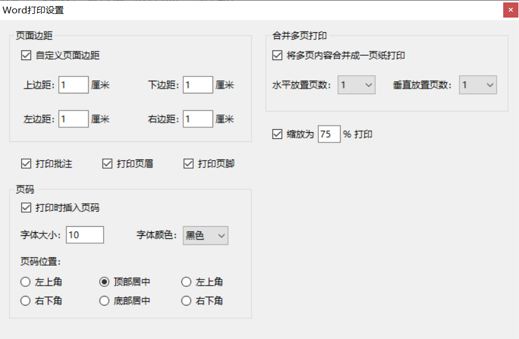Open the 水平放置页数 dropdown
Image resolution: width=519 pixels, height=339 pixels.
coord(356,85)
